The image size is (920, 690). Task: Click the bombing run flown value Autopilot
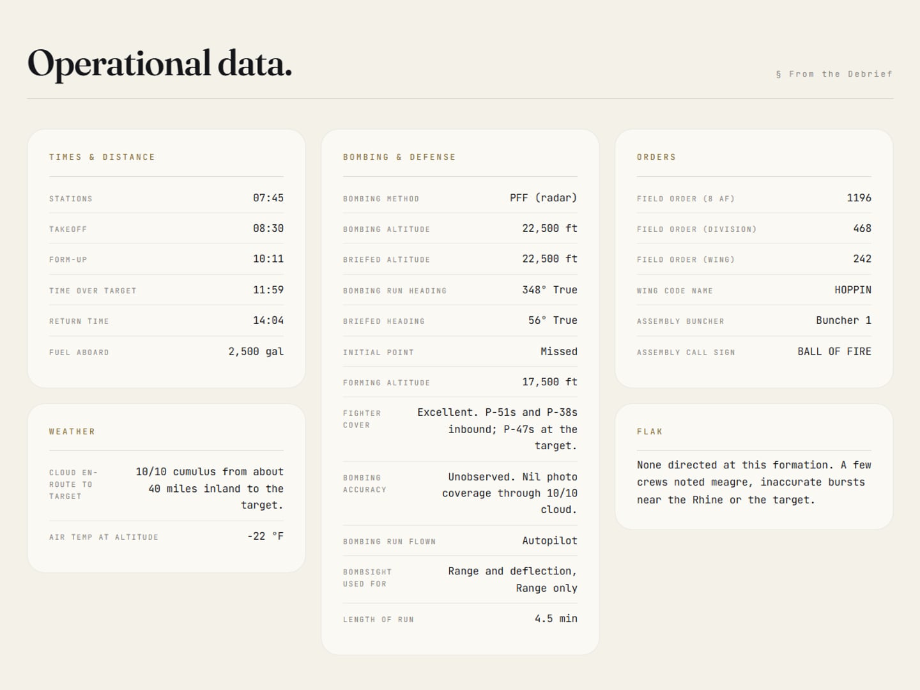549,540
